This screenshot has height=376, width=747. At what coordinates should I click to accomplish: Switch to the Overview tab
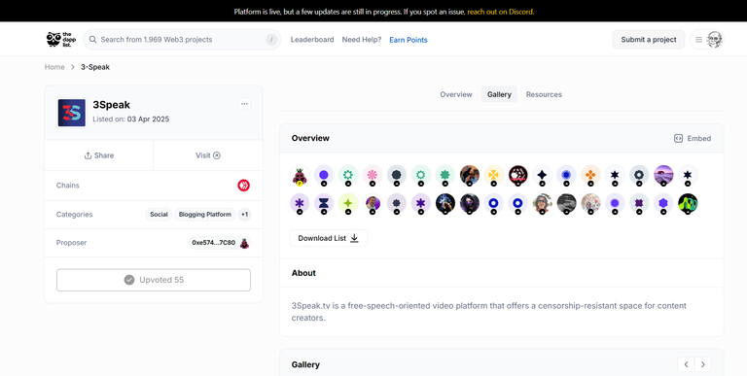pos(456,94)
